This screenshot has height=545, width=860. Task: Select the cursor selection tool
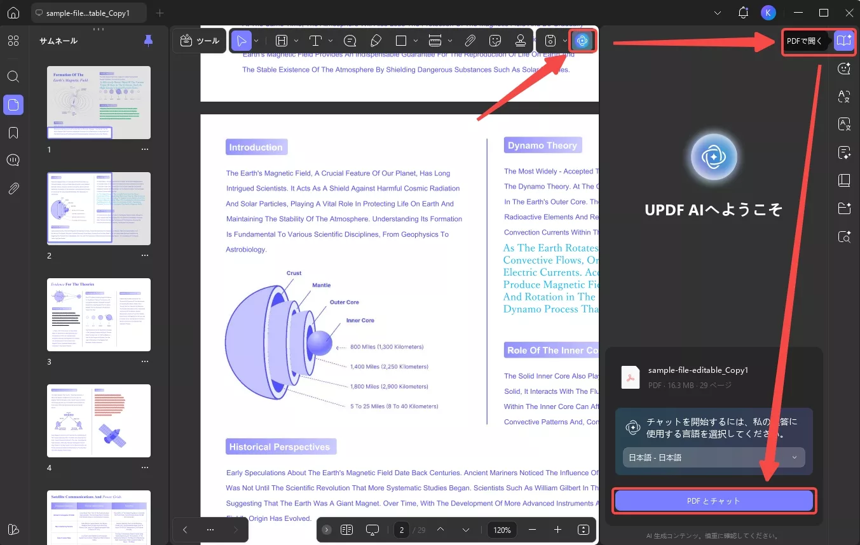coord(242,41)
